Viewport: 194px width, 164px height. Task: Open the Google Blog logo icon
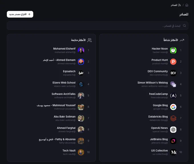coord(173,107)
